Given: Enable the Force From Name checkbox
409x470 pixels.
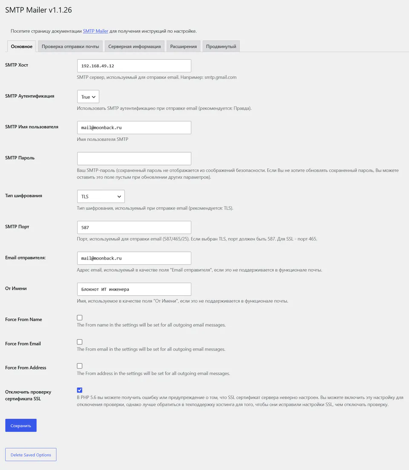Looking at the screenshot, I should pyautogui.click(x=79, y=317).
